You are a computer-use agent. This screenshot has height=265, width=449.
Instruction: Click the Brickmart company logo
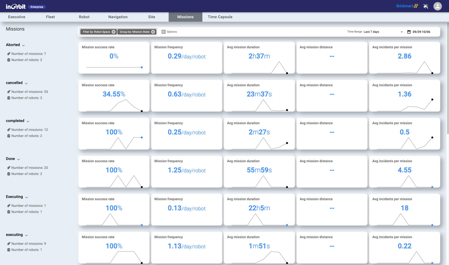pos(407,6)
